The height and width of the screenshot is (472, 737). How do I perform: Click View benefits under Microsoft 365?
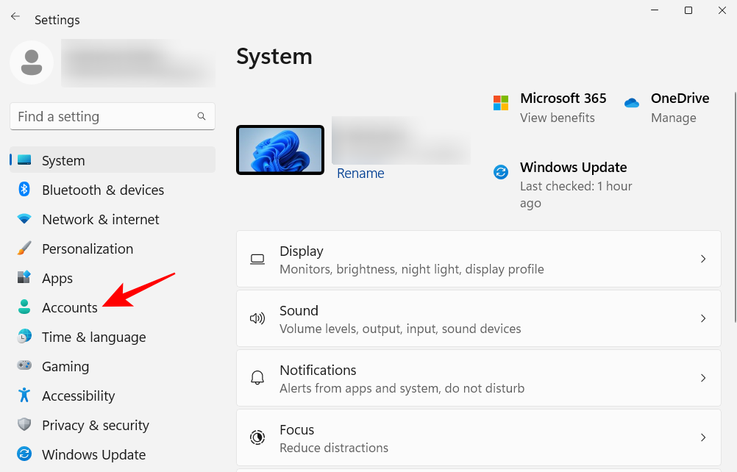point(558,118)
